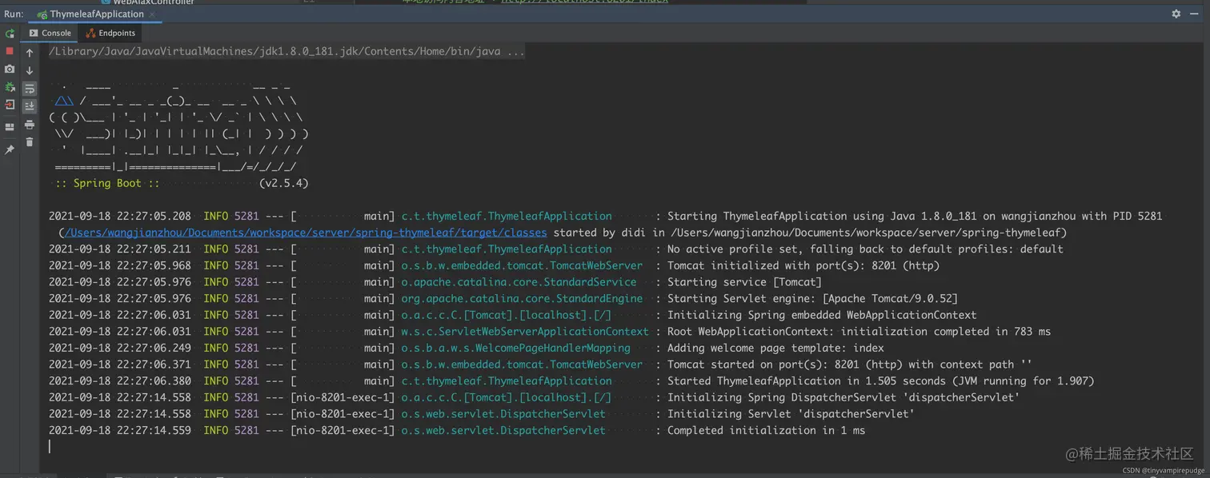Select 'Initializing Spring DispatcherServlet' log message
Screen dimensions: 1210x478
coord(843,397)
